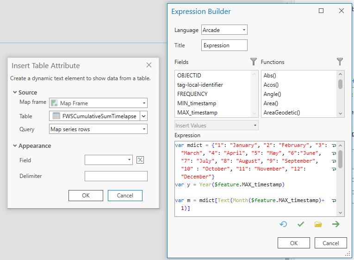Select the FREQUENCY field in list

point(192,94)
